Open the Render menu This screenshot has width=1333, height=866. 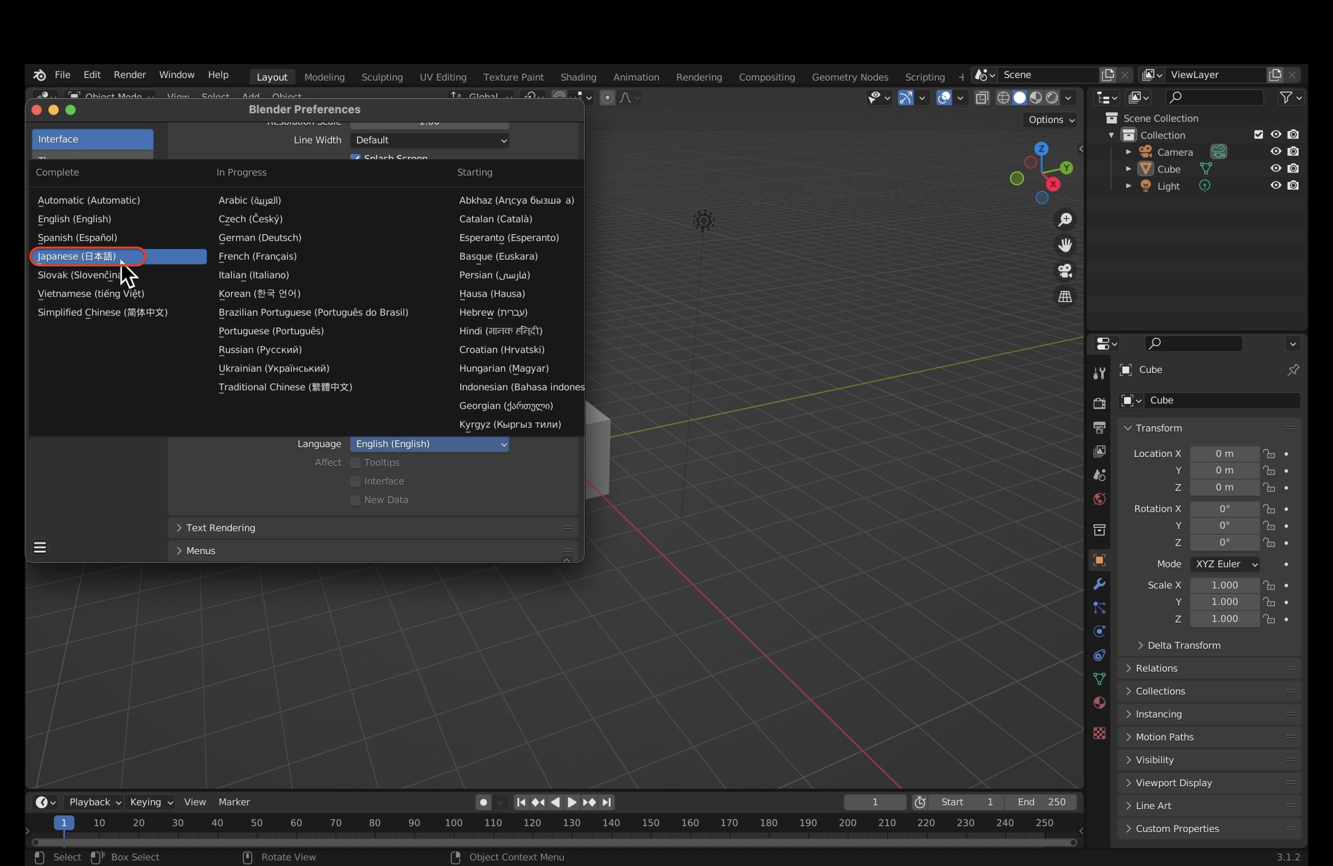130,75
